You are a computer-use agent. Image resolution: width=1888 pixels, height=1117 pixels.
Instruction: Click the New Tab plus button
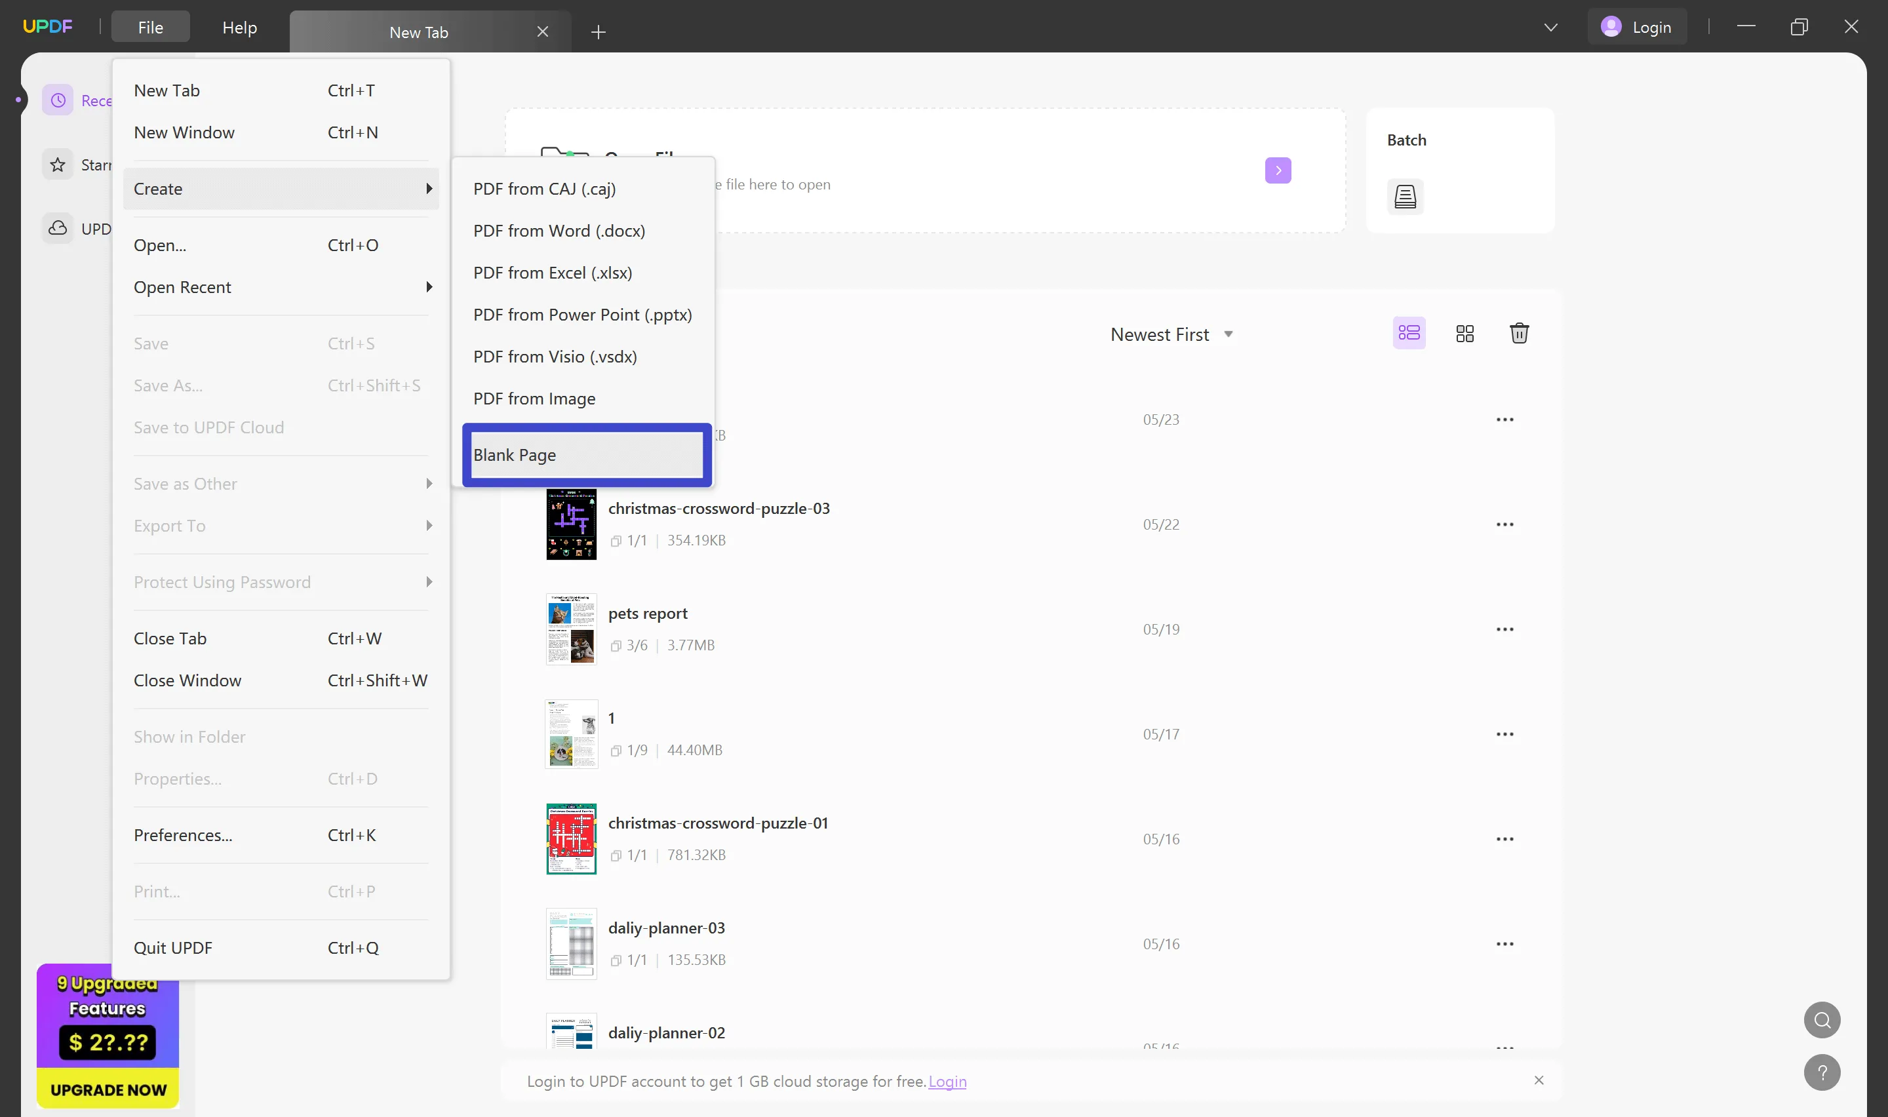coord(599,32)
